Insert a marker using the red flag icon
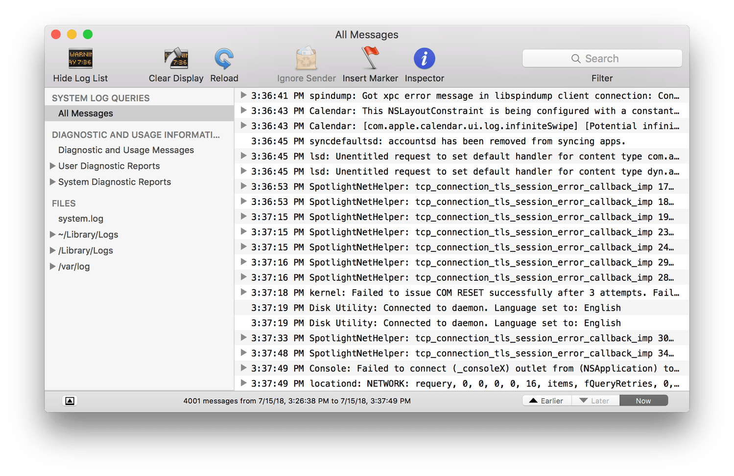 click(x=370, y=58)
